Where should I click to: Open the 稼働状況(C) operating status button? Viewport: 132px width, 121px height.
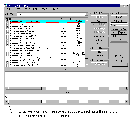pyautogui.click(x=119, y=17)
